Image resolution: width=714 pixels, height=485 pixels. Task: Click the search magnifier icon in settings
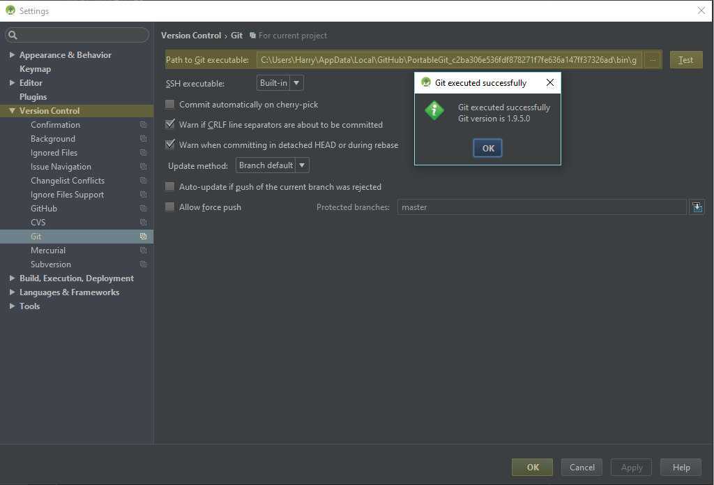pos(13,35)
